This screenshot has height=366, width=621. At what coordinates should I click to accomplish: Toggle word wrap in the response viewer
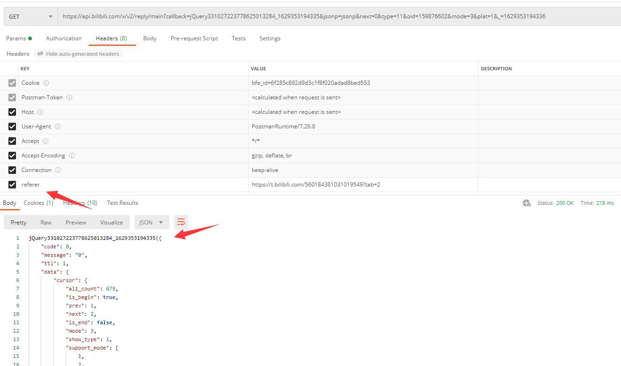(181, 222)
